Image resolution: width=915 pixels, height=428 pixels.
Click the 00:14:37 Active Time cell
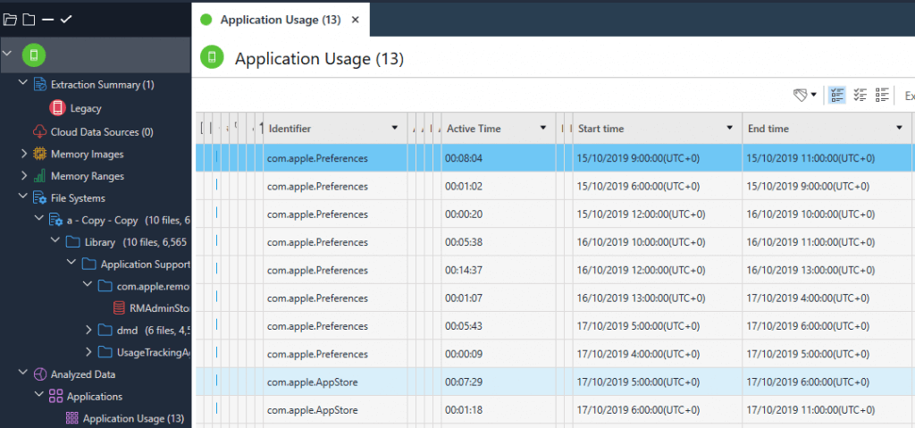[x=499, y=271]
